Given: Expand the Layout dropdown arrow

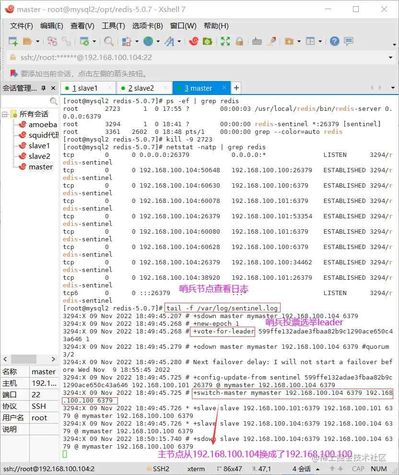Looking at the screenshot, I should 320,41.
